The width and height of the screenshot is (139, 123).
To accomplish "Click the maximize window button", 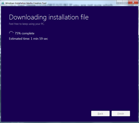I will 125,2.
